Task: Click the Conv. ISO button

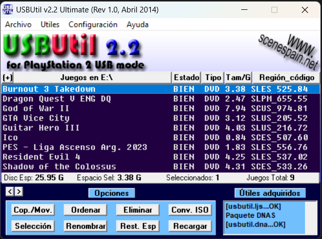Action: (190, 210)
